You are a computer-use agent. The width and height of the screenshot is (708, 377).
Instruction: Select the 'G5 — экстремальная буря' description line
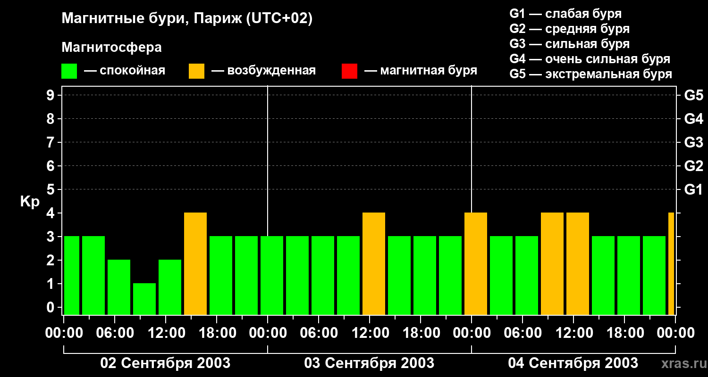(x=591, y=74)
